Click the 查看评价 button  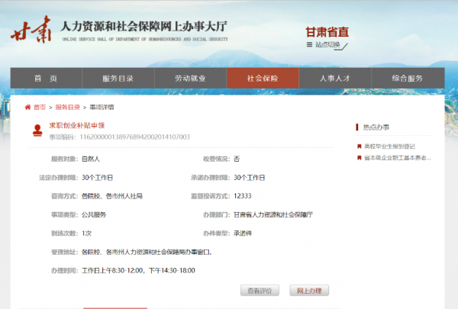pos(260,291)
